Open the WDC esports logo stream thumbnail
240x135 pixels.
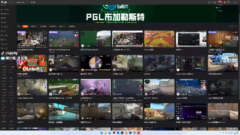223,63
